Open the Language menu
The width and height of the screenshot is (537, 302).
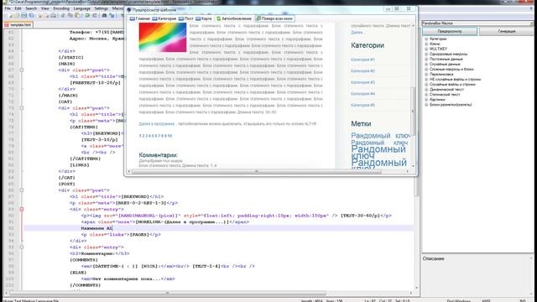pos(82,8)
